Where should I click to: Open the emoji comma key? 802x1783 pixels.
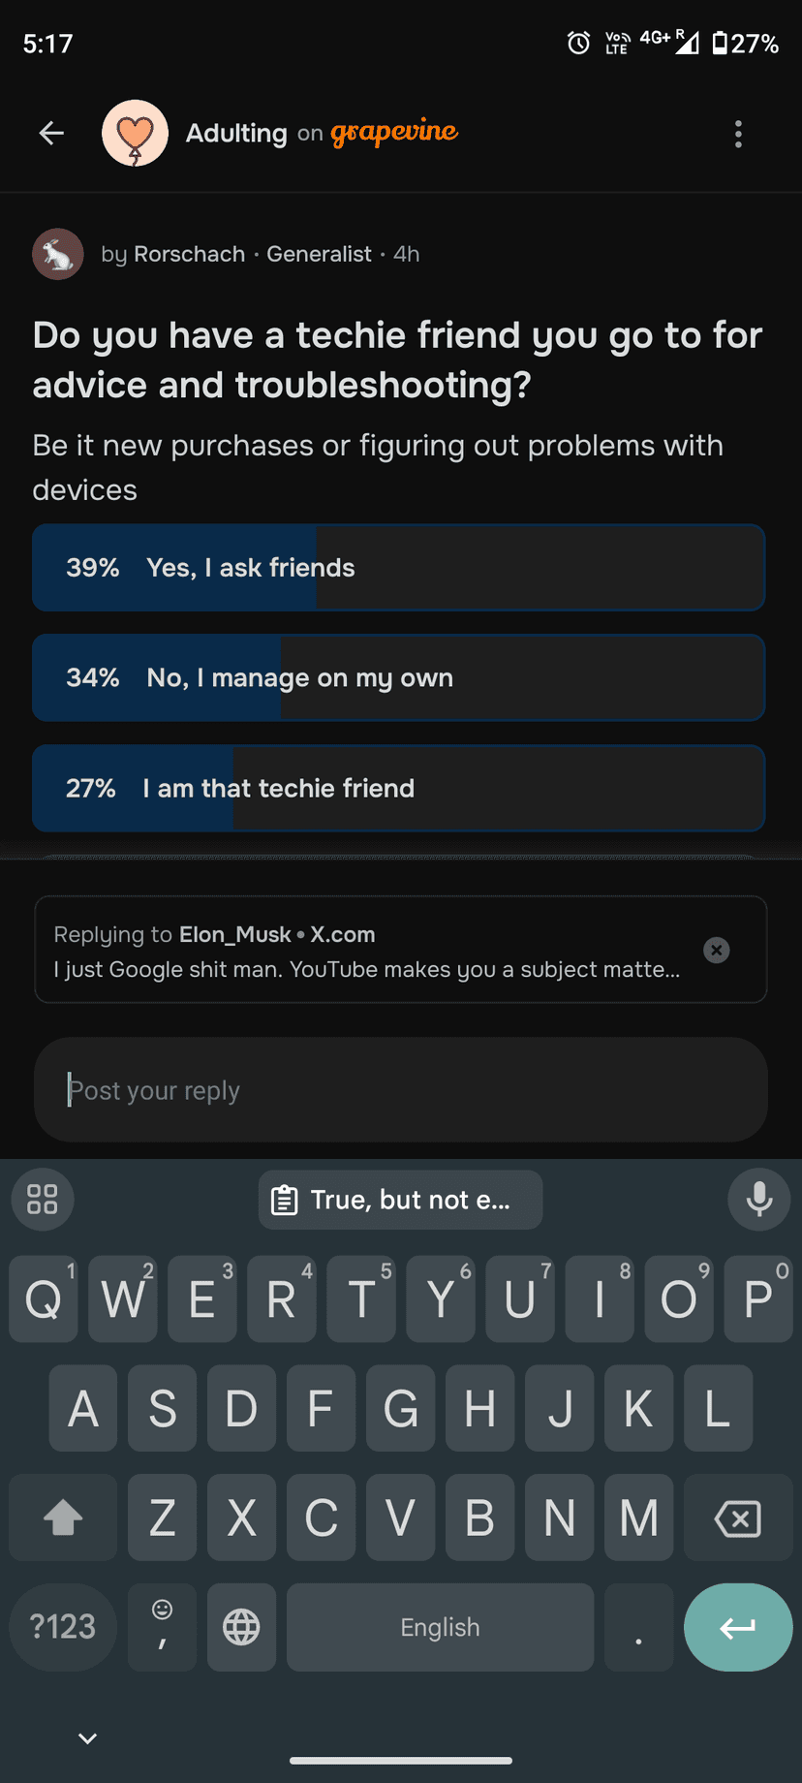click(162, 1627)
